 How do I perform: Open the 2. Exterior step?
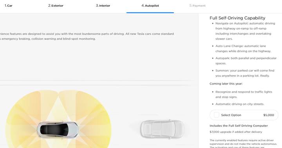click(56, 5)
